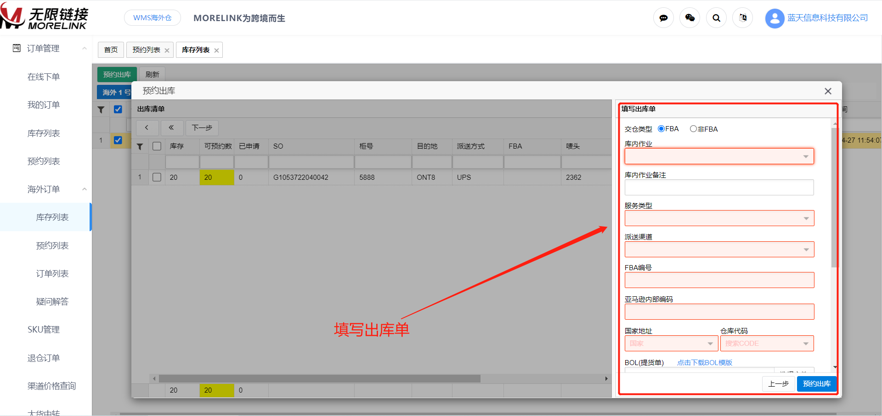Open 预约列表 under 海外订单

[x=52, y=245]
